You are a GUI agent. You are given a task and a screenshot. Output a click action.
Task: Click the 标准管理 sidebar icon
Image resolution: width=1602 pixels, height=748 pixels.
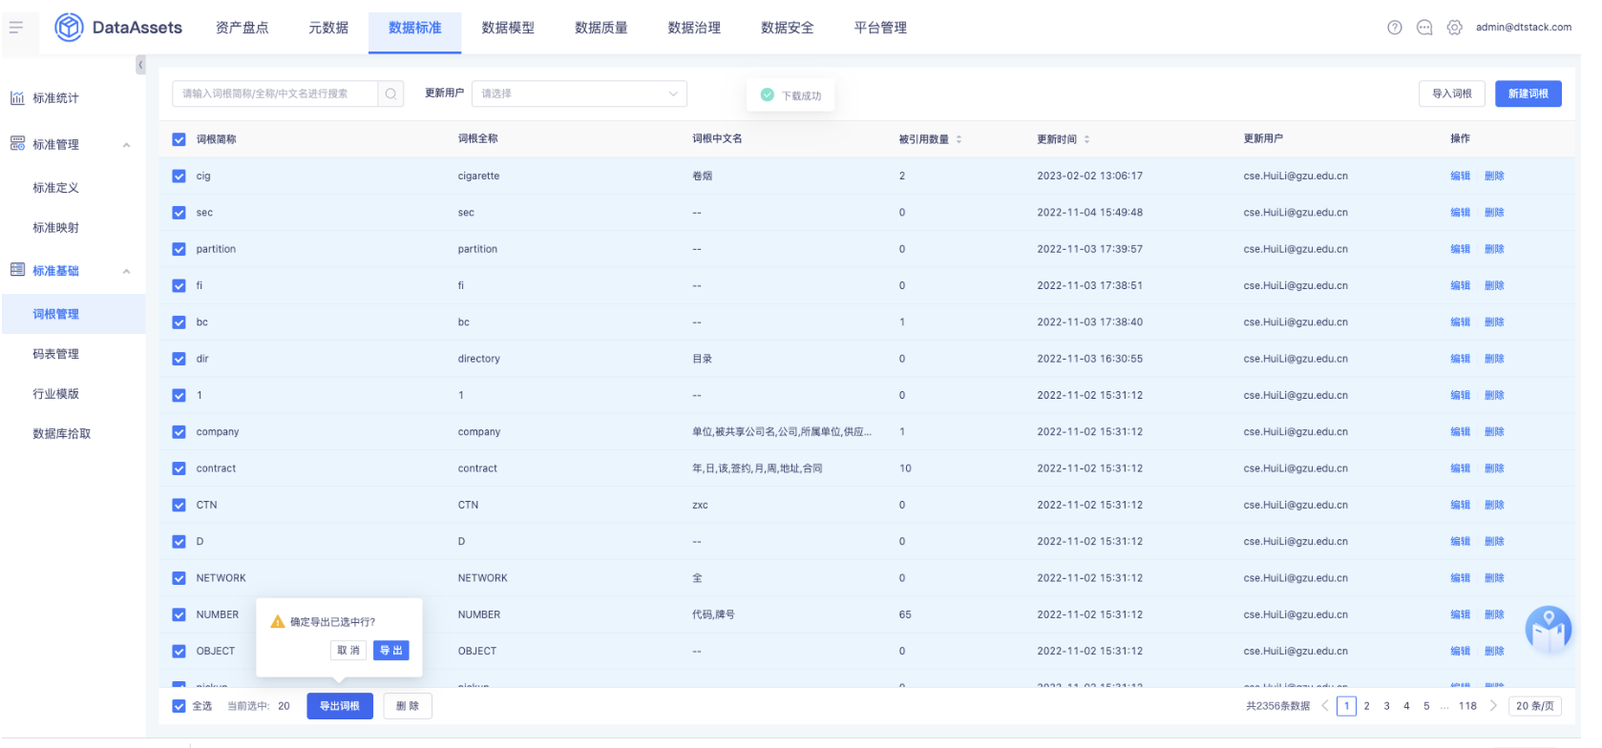(17, 144)
